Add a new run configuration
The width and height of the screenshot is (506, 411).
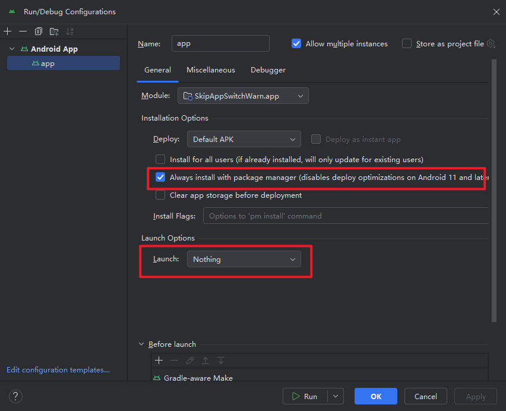pyautogui.click(x=7, y=31)
